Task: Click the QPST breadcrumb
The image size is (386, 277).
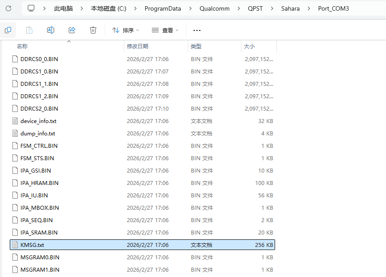Action: (x=255, y=8)
